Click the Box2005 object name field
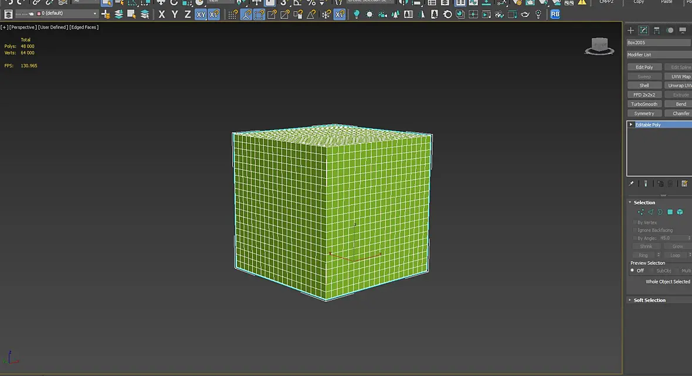Image resolution: width=692 pixels, height=376 pixels. (x=659, y=43)
